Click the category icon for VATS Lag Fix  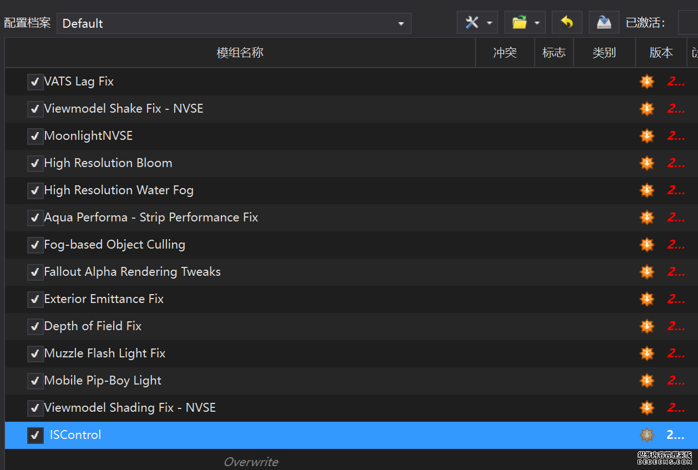click(647, 82)
